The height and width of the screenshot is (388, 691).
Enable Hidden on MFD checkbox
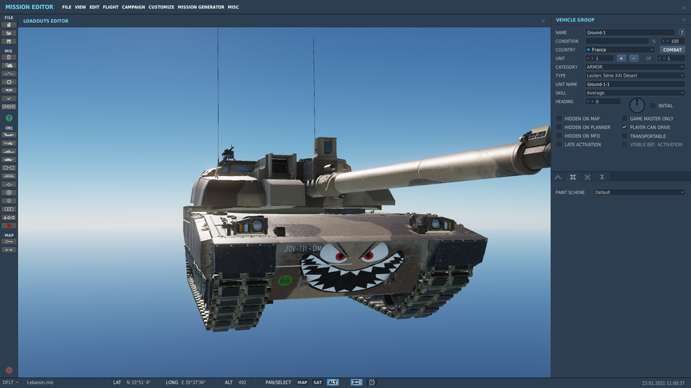pos(559,135)
